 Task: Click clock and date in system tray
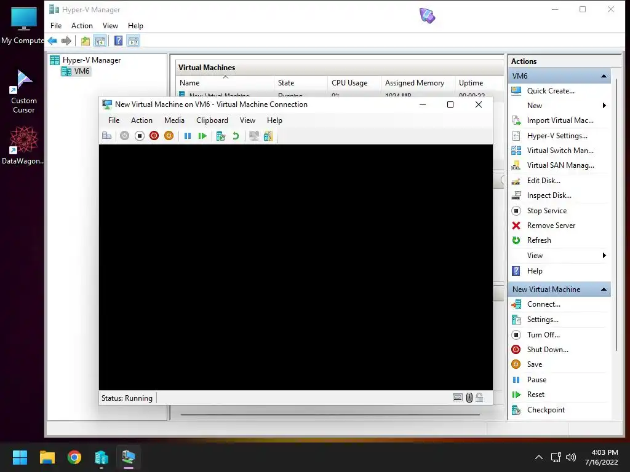pyautogui.click(x=602, y=457)
